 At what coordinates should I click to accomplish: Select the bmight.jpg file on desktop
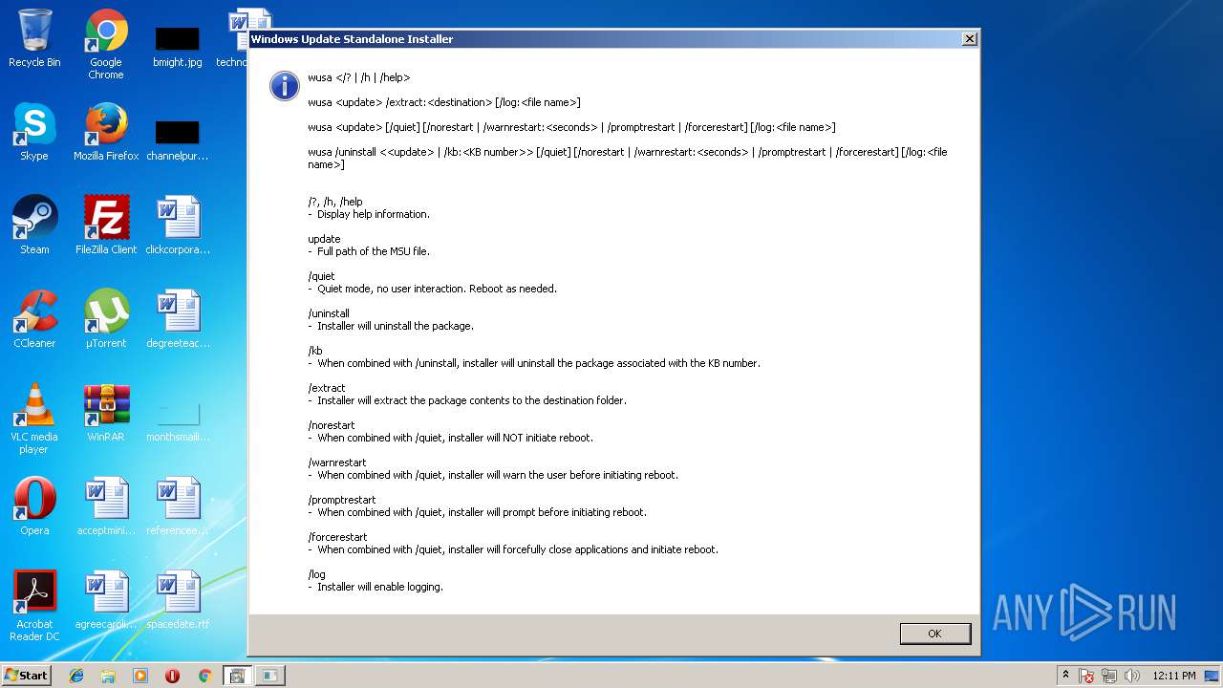tap(178, 46)
